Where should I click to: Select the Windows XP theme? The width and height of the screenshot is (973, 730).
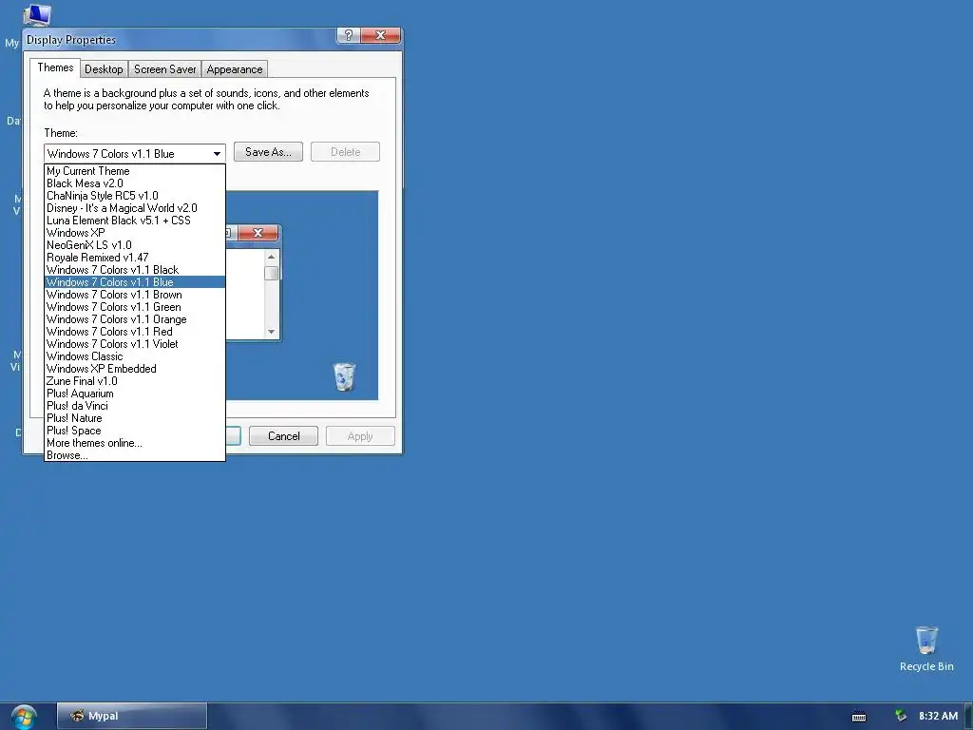click(x=135, y=233)
